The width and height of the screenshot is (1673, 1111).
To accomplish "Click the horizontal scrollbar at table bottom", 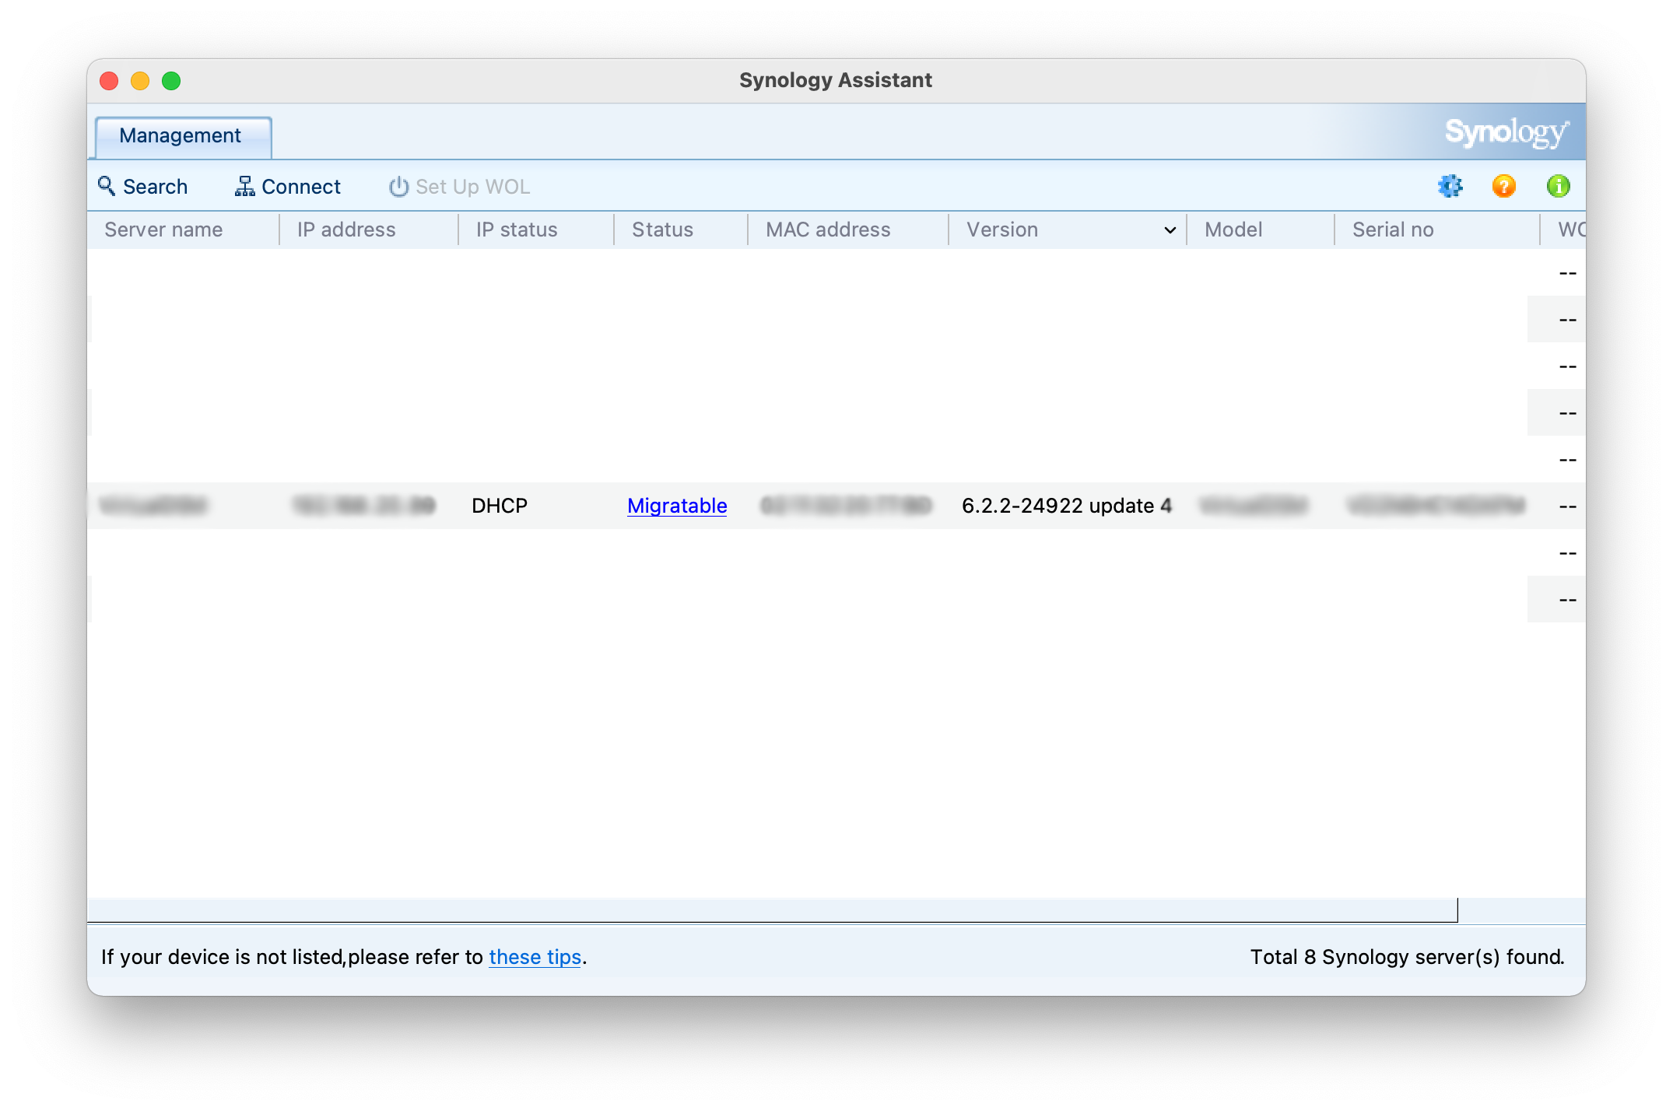I will coord(773,910).
